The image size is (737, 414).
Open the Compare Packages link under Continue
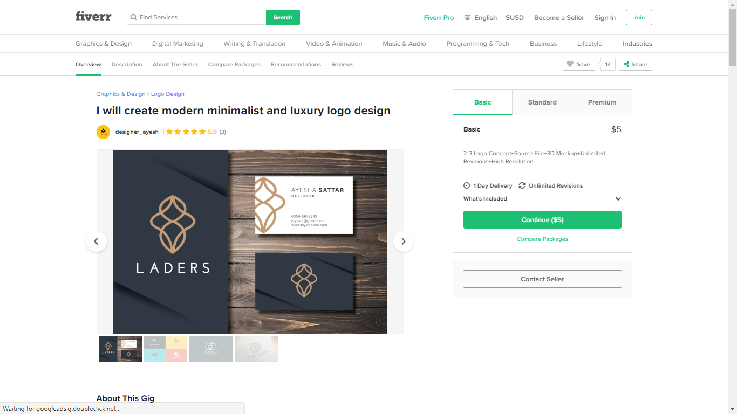[542, 239]
